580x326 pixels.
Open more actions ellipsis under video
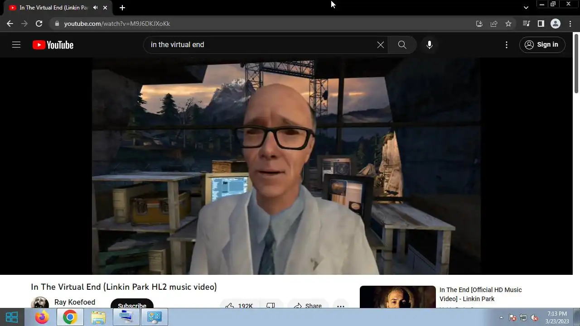341,304
